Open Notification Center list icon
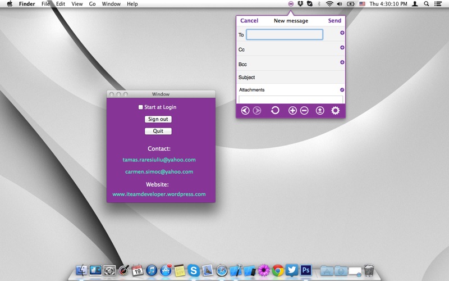Screen dimensions: 449x281 click(x=438, y=4)
